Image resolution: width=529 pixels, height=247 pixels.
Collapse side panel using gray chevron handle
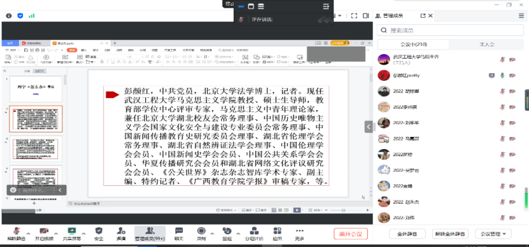pos(369,127)
